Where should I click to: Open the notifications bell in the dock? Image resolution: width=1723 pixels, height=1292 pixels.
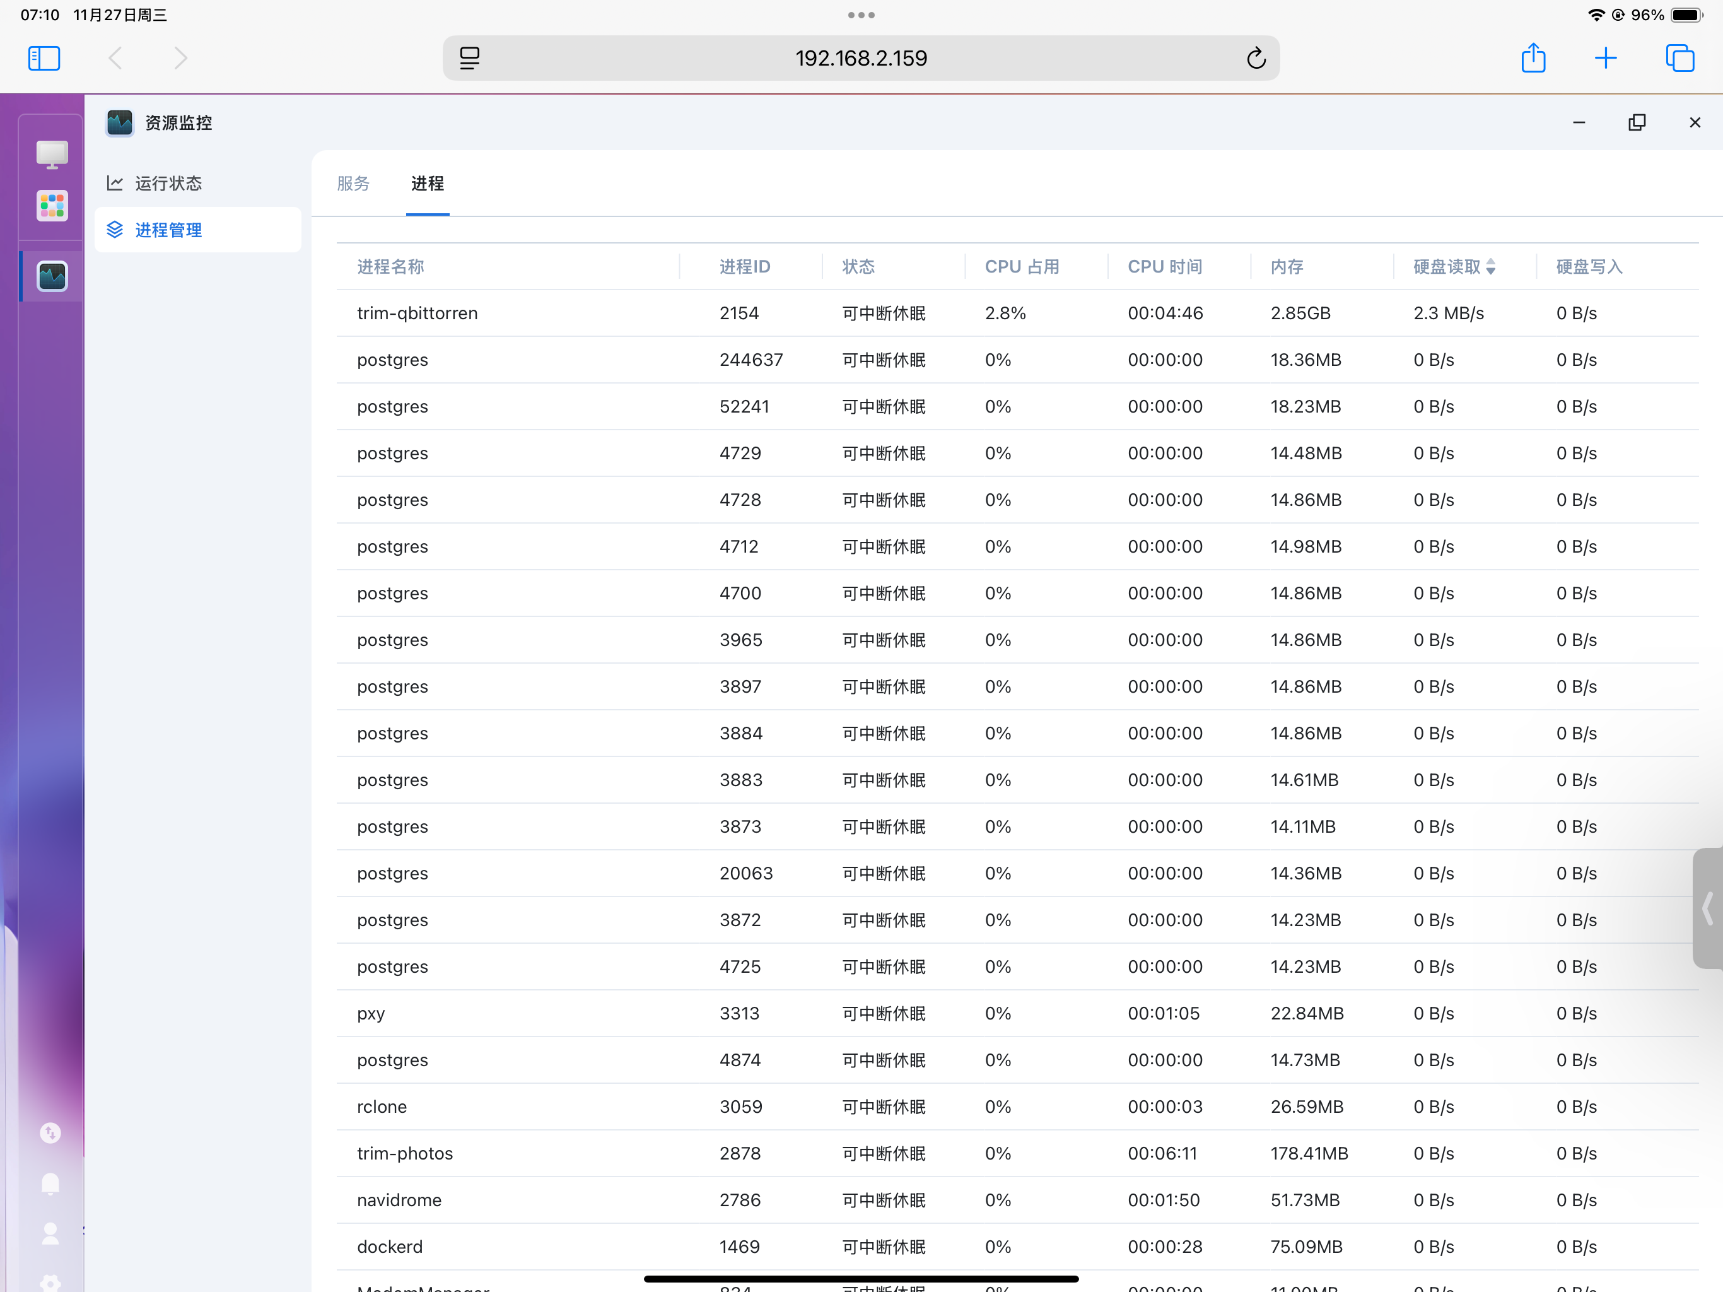tap(50, 1183)
